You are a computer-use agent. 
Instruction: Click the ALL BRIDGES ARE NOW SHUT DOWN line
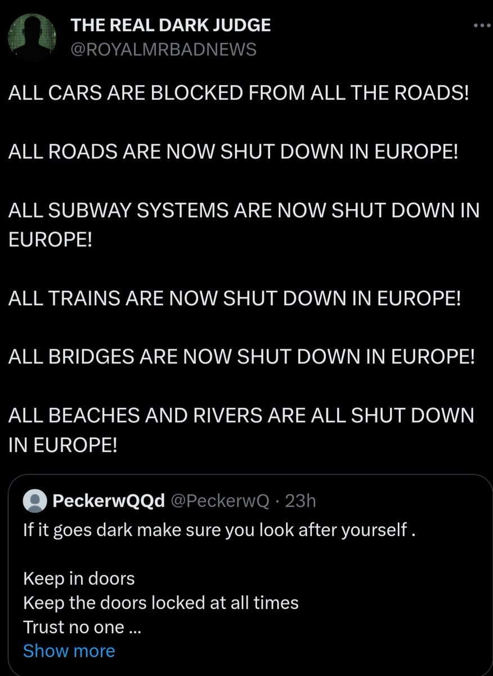(x=242, y=358)
